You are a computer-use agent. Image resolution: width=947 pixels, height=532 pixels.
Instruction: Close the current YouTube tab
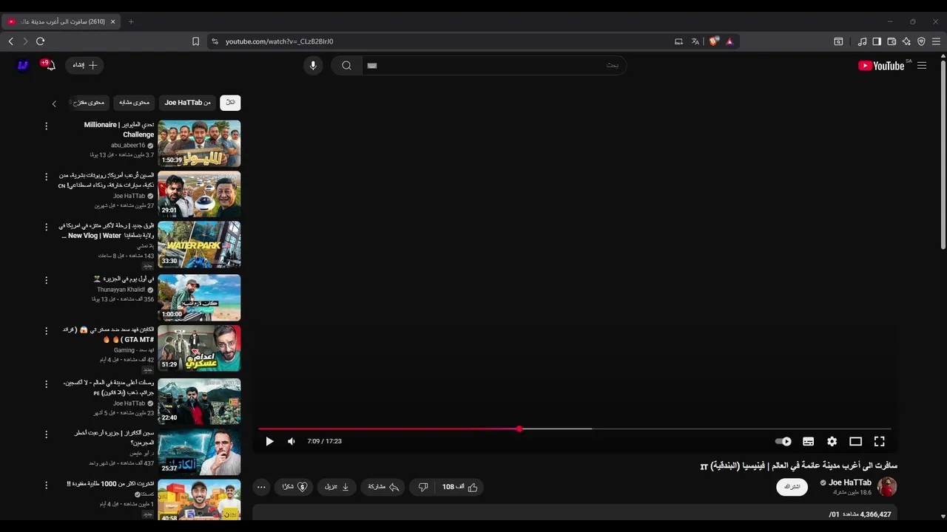pos(112,21)
